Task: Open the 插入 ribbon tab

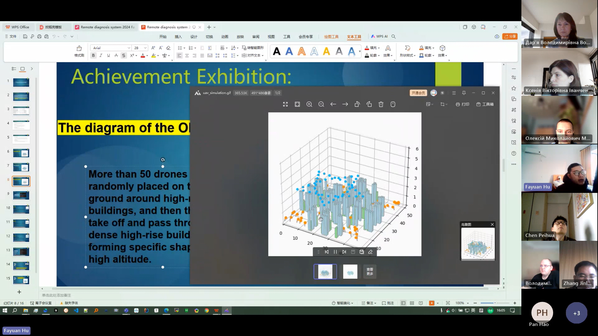Action: pos(178,36)
